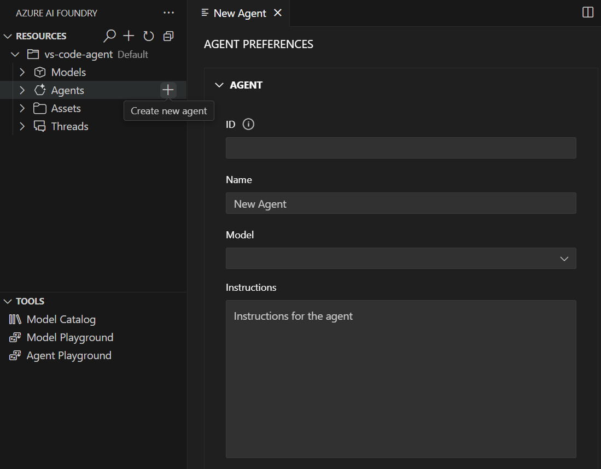Screen dimensions: 601x469
Task: Create new agent with the plus icon
Action: click(x=168, y=90)
